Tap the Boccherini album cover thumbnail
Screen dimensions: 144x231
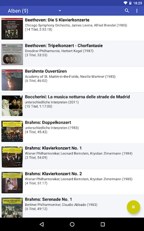12,105
